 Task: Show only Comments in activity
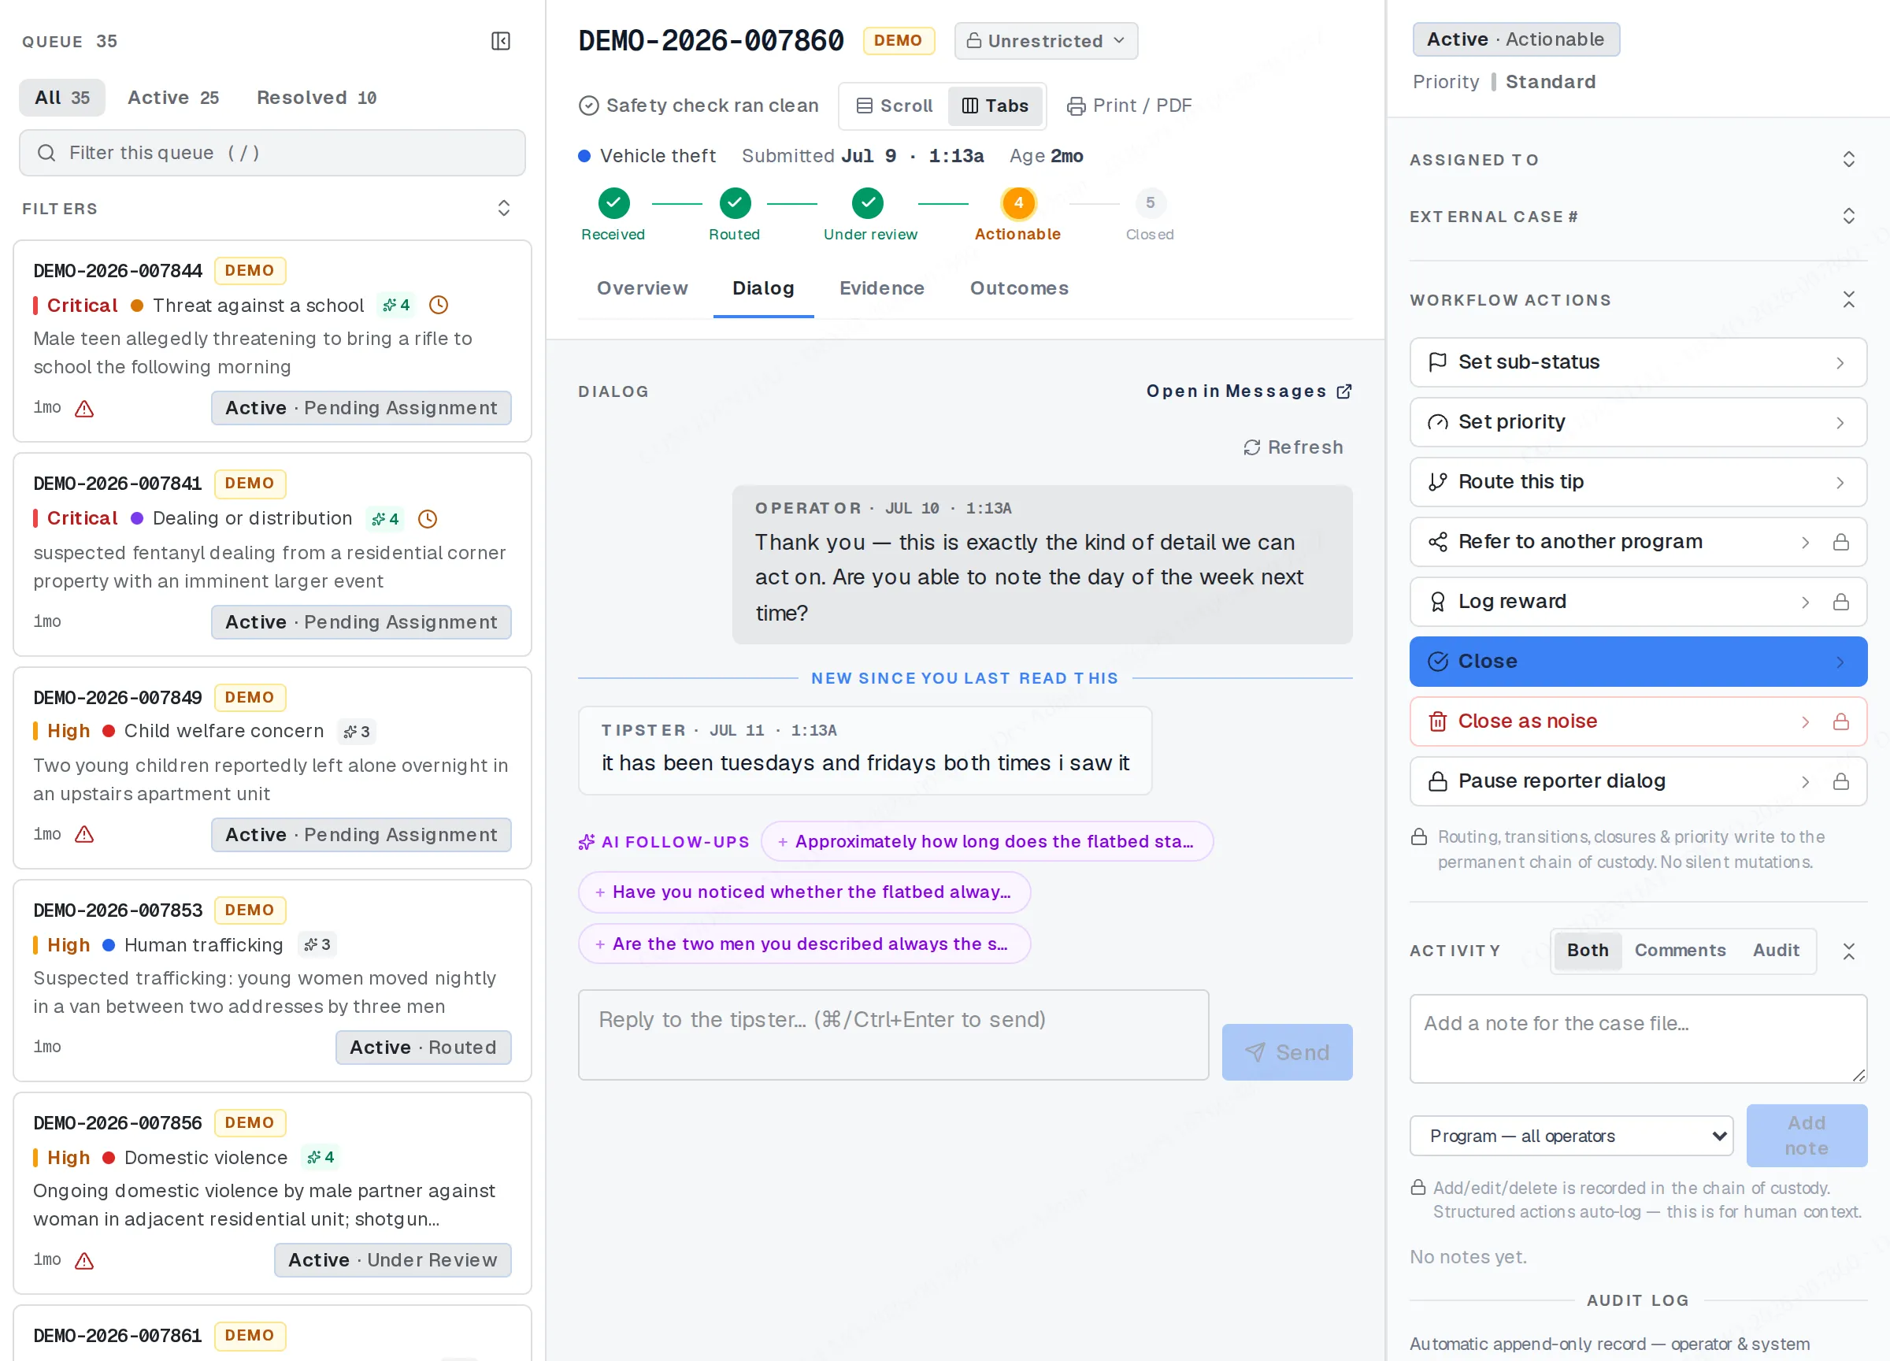coord(1679,950)
